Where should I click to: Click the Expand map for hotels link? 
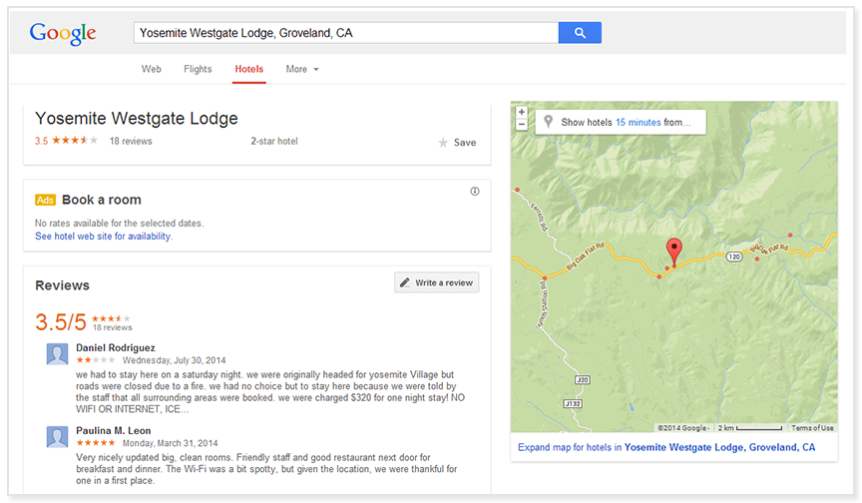click(x=666, y=447)
